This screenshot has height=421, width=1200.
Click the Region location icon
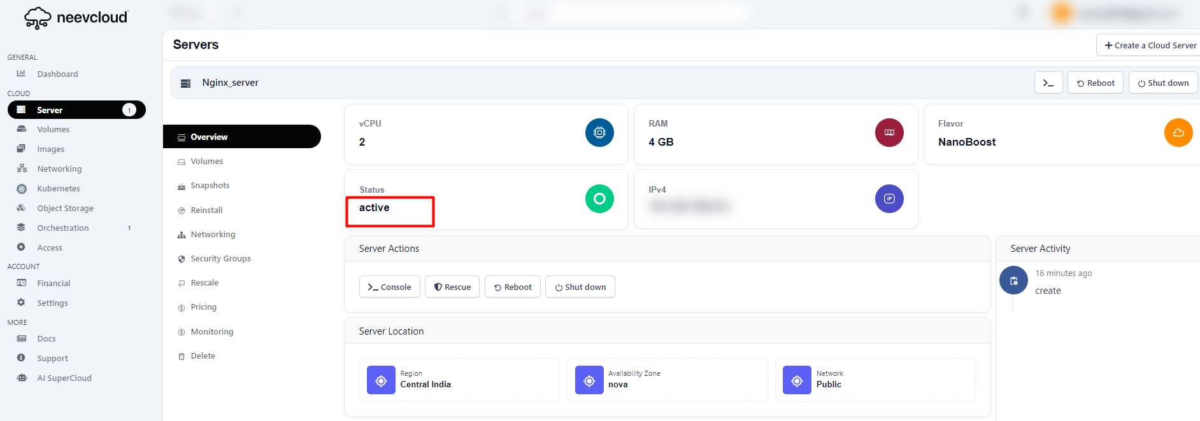coord(381,381)
